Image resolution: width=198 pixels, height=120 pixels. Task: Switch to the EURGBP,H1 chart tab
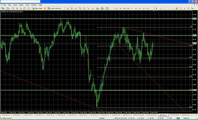point(17,115)
